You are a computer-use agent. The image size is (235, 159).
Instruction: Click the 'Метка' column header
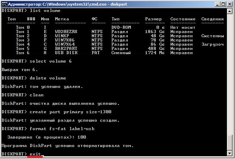click(62, 19)
